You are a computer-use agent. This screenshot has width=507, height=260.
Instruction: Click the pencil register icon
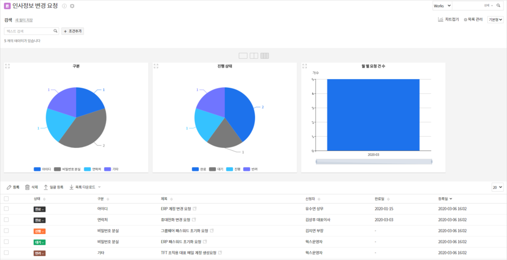(9, 187)
